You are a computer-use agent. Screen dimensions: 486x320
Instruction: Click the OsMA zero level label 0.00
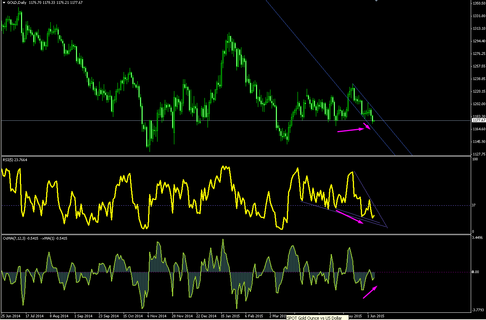point(476,272)
